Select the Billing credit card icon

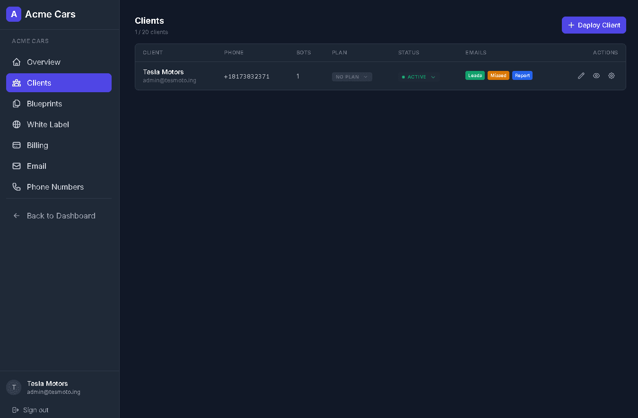pyautogui.click(x=16, y=145)
